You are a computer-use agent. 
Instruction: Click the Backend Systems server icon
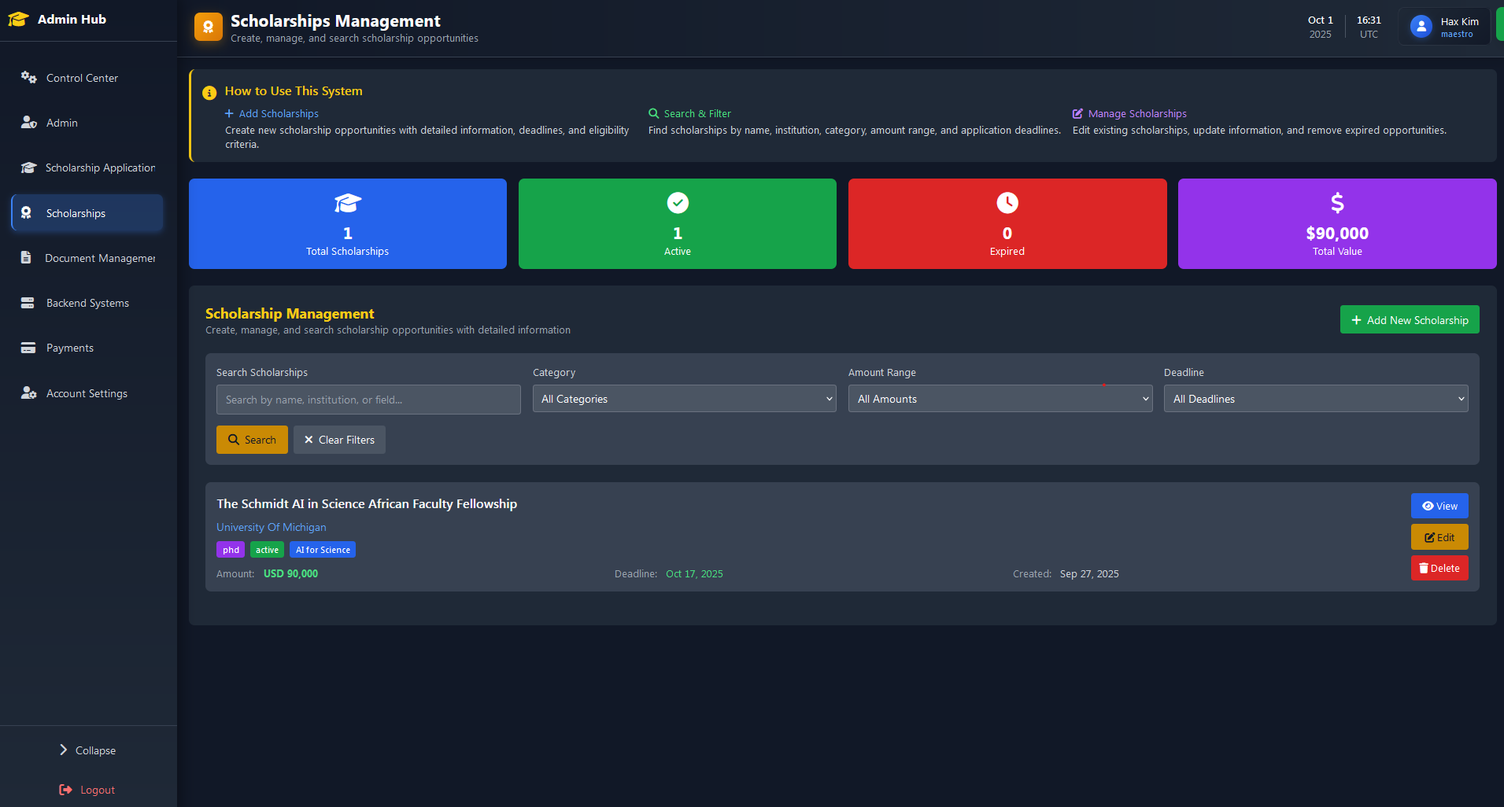click(28, 303)
